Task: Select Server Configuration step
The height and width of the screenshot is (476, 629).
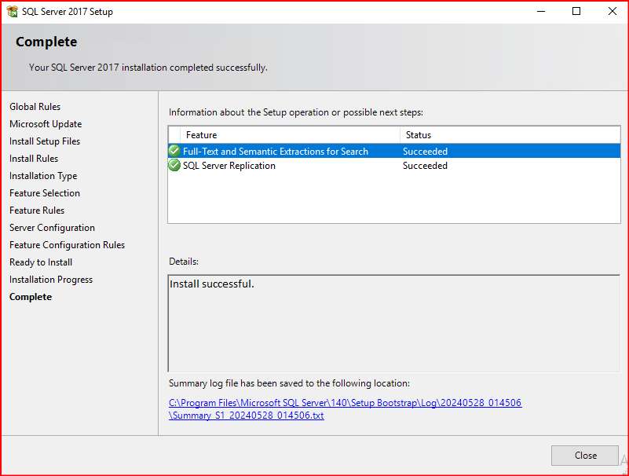Action: click(x=52, y=228)
